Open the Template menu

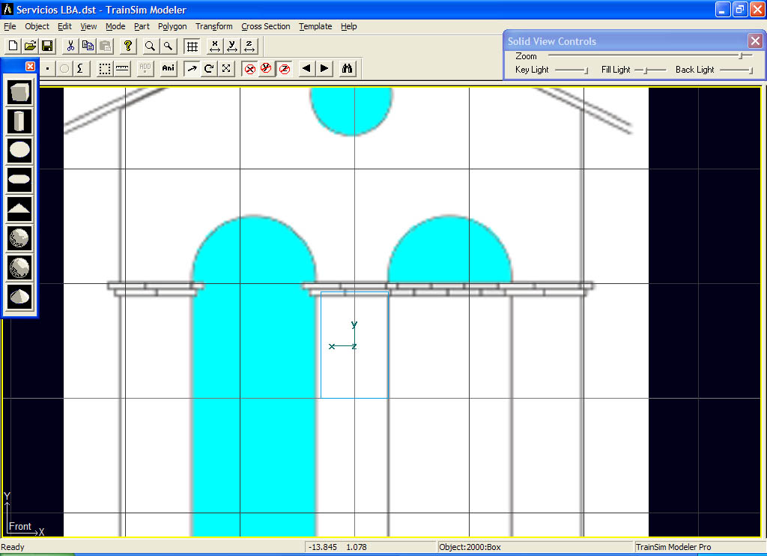point(315,26)
